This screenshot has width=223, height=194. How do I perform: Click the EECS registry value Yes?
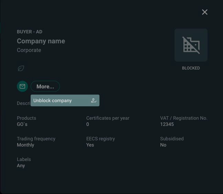[x=90, y=145]
